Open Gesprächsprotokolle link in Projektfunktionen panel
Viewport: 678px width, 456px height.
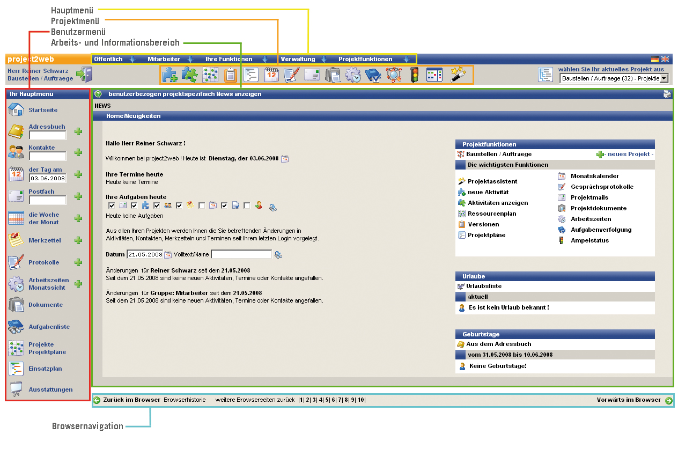(x=602, y=187)
